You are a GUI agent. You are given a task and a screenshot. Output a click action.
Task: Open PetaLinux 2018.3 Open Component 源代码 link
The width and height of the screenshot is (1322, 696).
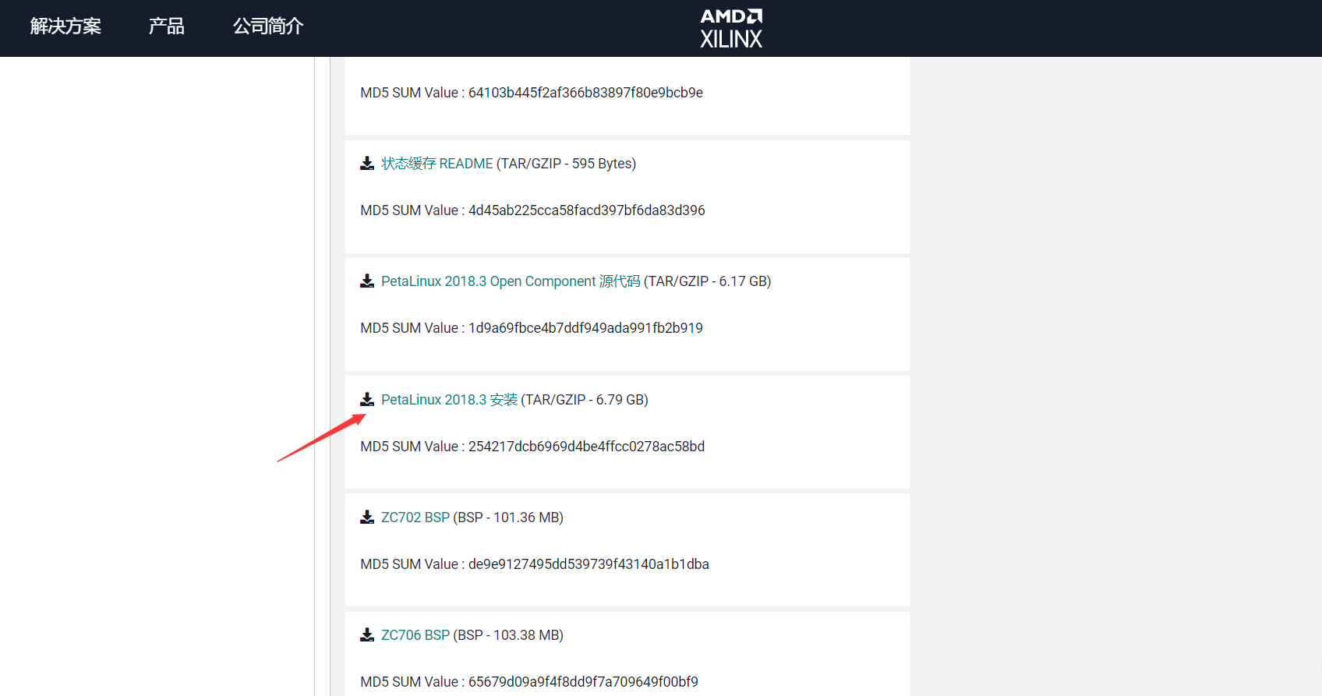[x=511, y=281]
